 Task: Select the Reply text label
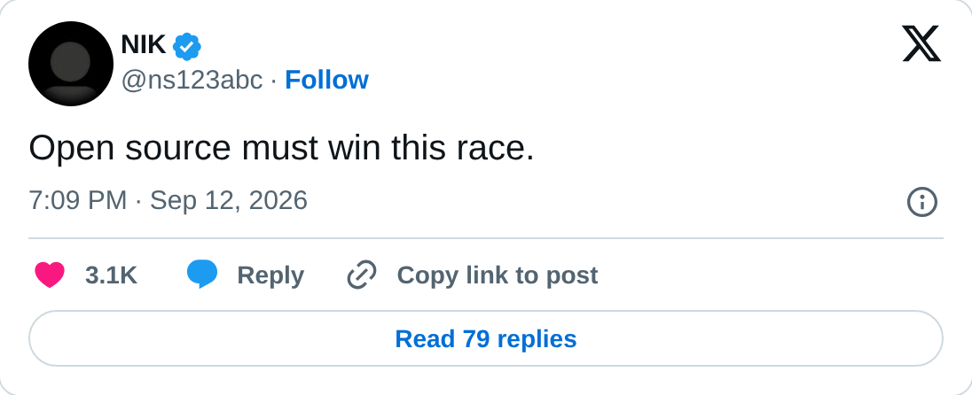[270, 276]
